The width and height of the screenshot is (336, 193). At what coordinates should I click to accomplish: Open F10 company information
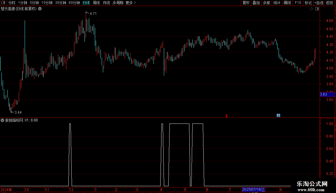(298, 3)
